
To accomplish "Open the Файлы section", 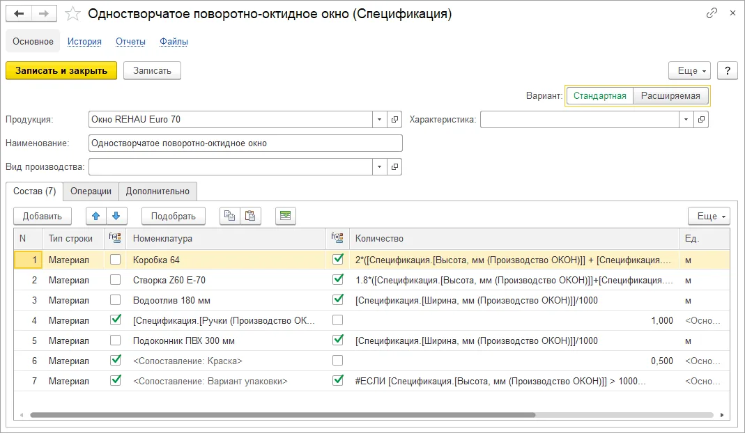I will (x=174, y=42).
